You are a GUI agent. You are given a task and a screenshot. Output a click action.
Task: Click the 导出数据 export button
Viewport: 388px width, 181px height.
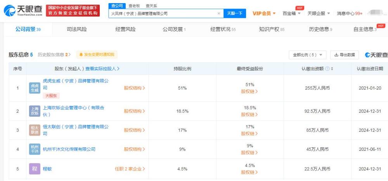tap(345, 55)
